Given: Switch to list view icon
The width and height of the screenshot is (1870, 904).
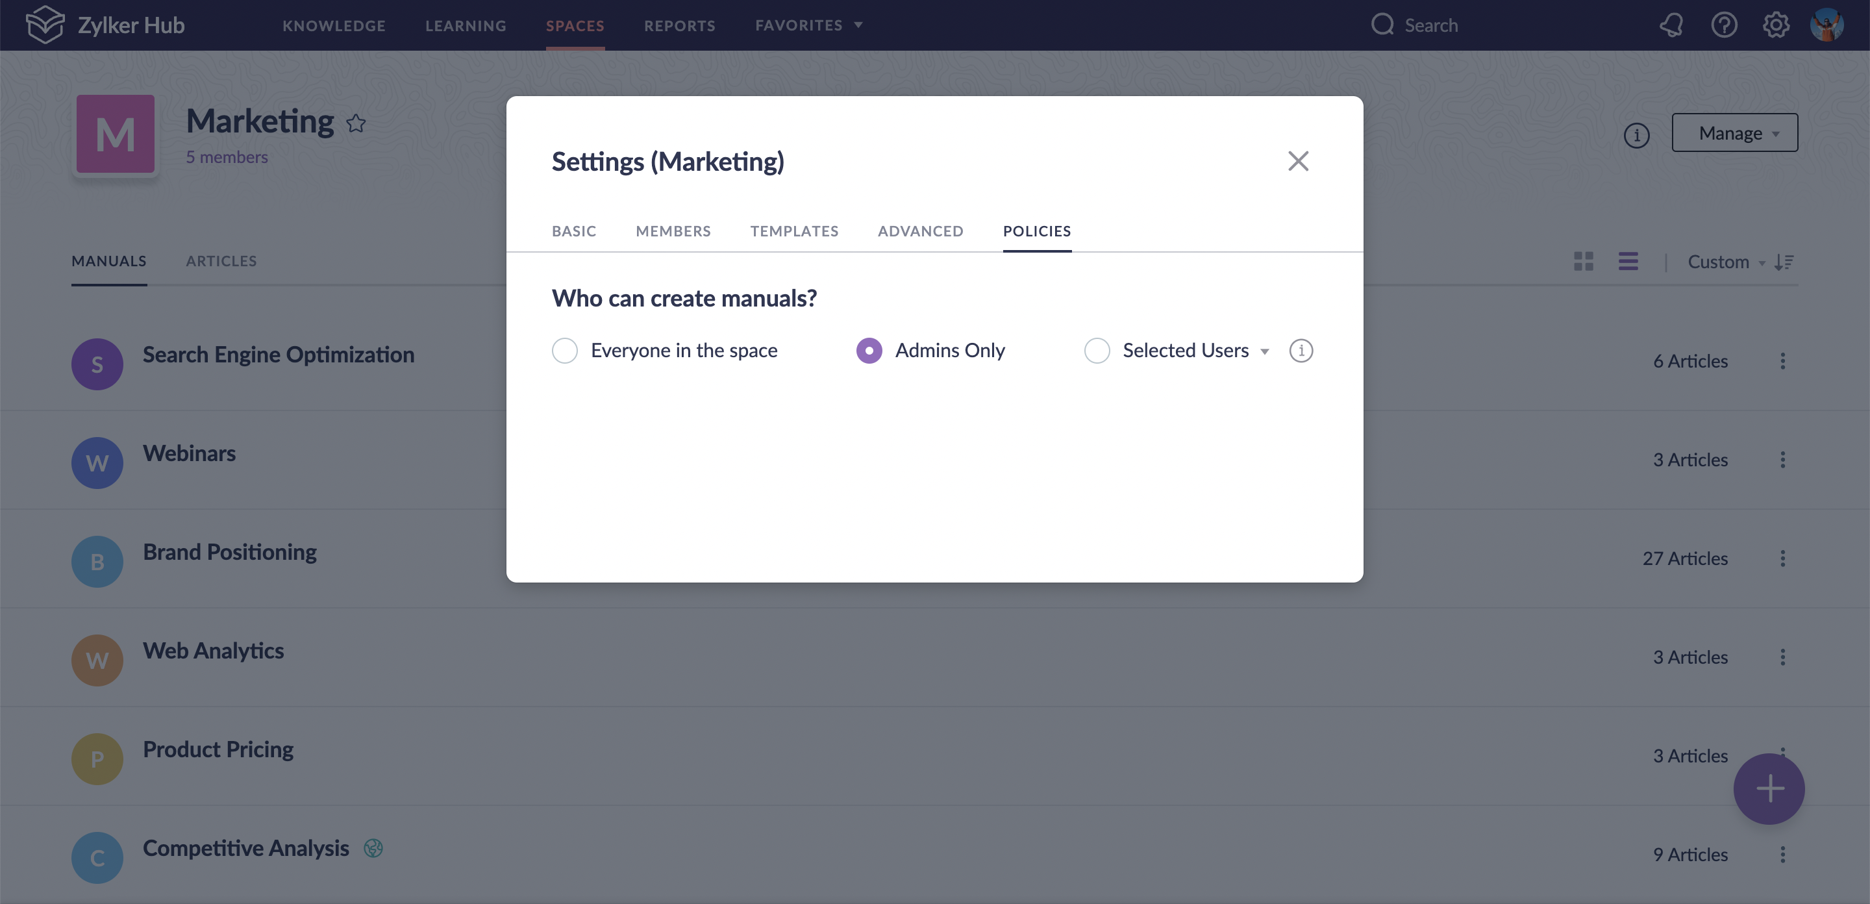Looking at the screenshot, I should click(x=1628, y=262).
